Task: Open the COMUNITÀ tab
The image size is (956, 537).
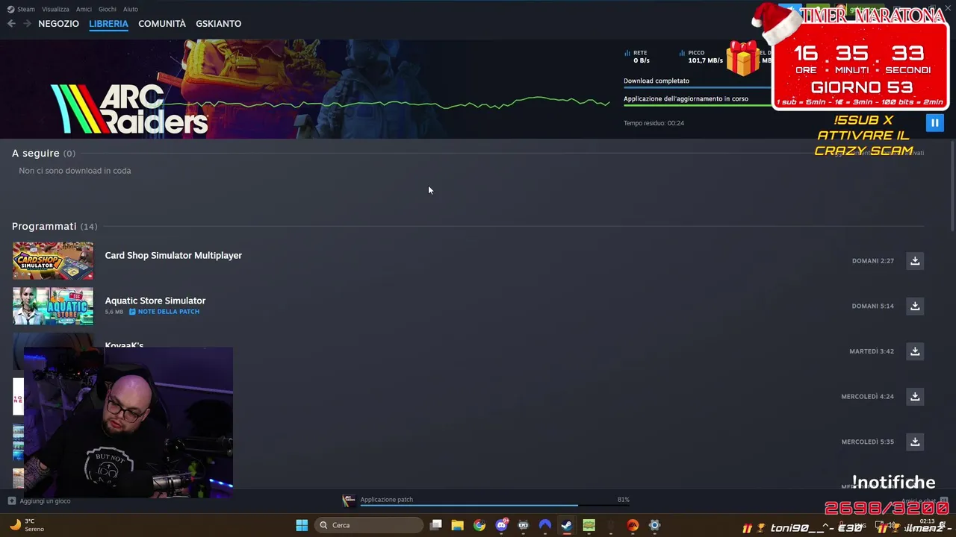Action: [162, 24]
